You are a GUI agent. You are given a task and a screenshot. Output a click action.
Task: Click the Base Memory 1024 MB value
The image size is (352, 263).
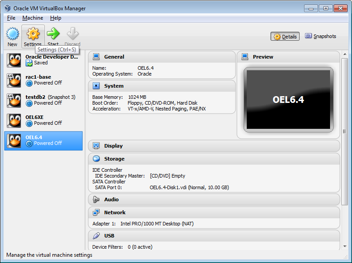(137, 97)
